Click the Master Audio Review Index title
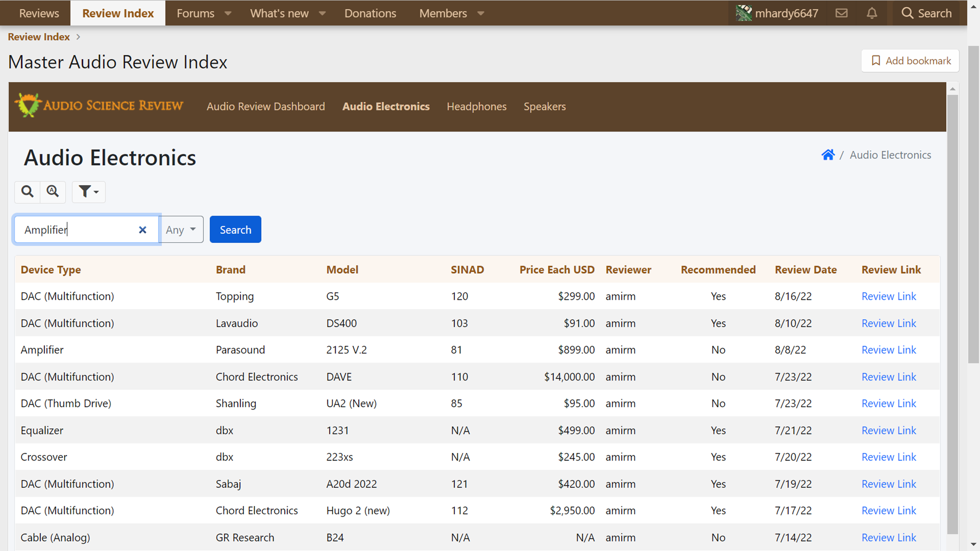The height and width of the screenshot is (551, 980). [x=118, y=62]
